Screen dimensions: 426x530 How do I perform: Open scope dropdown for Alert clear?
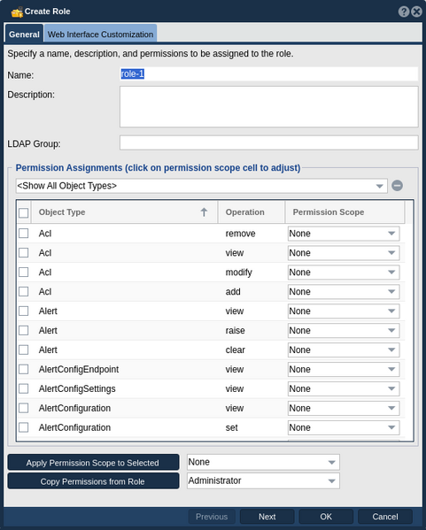click(344, 350)
